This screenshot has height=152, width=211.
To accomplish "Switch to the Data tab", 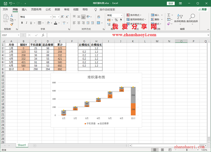I will click(57, 10).
